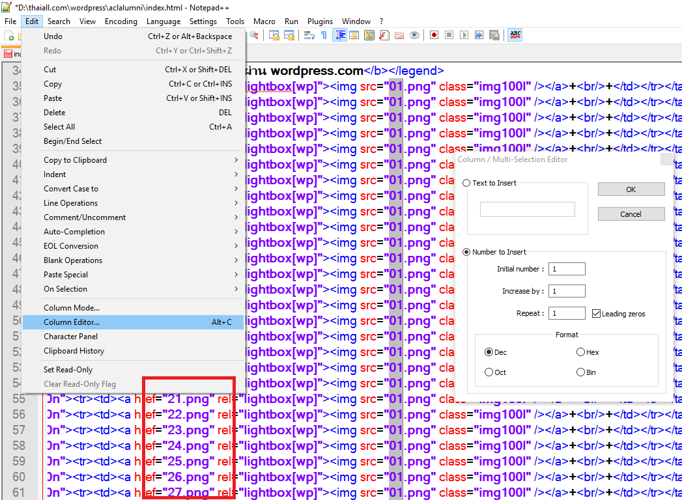Choose the Hex format radio button
Viewport: 682px width, 500px height.
point(580,352)
